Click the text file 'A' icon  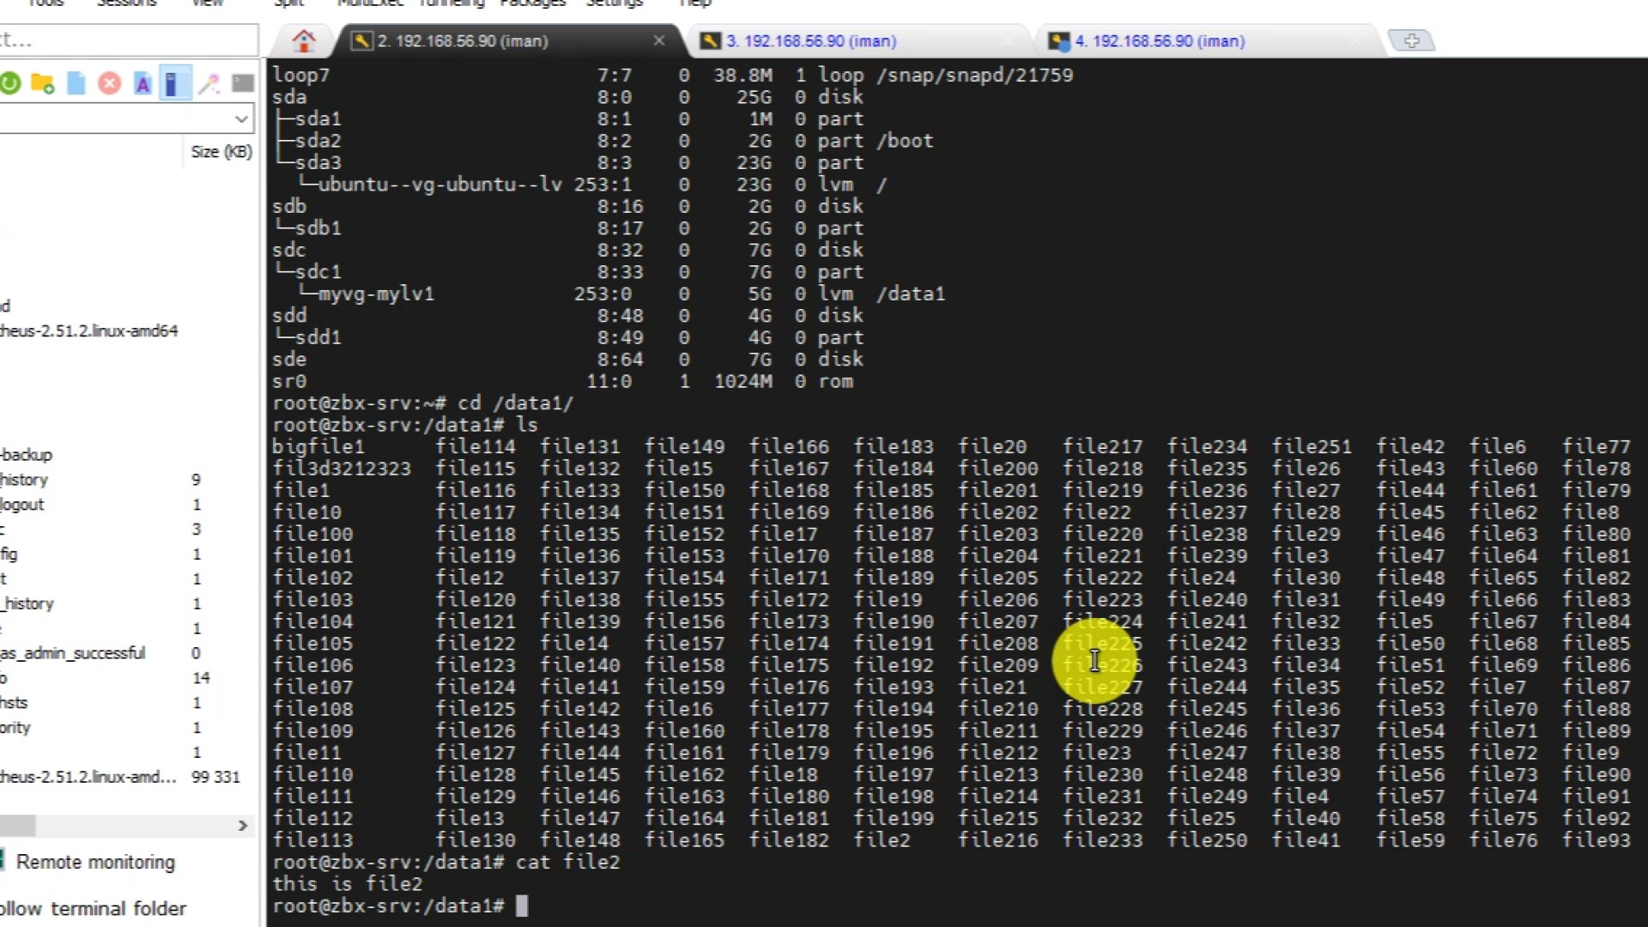tap(142, 83)
